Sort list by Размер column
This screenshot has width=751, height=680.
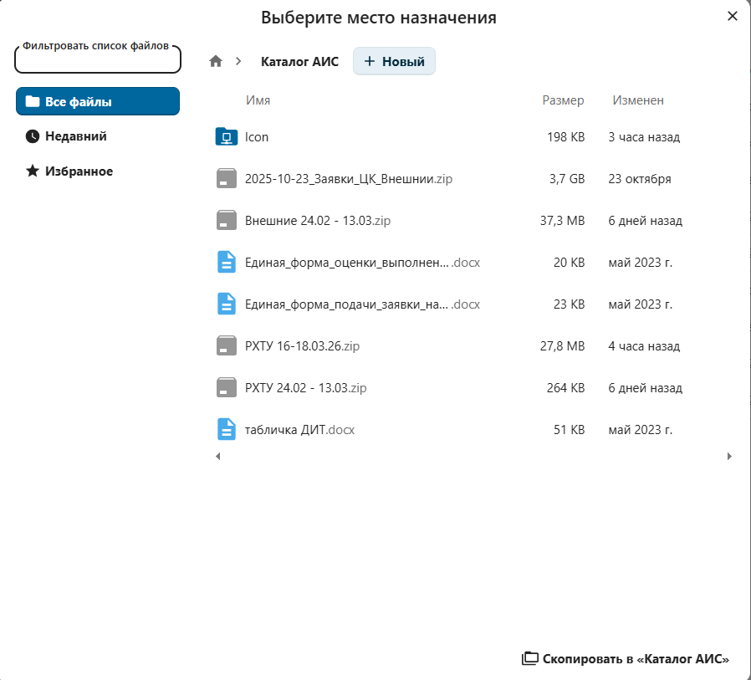coord(563,100)
